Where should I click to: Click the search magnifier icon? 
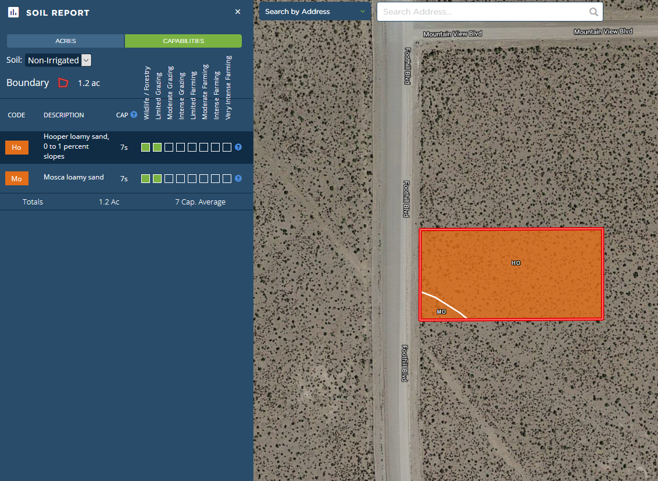593,12
